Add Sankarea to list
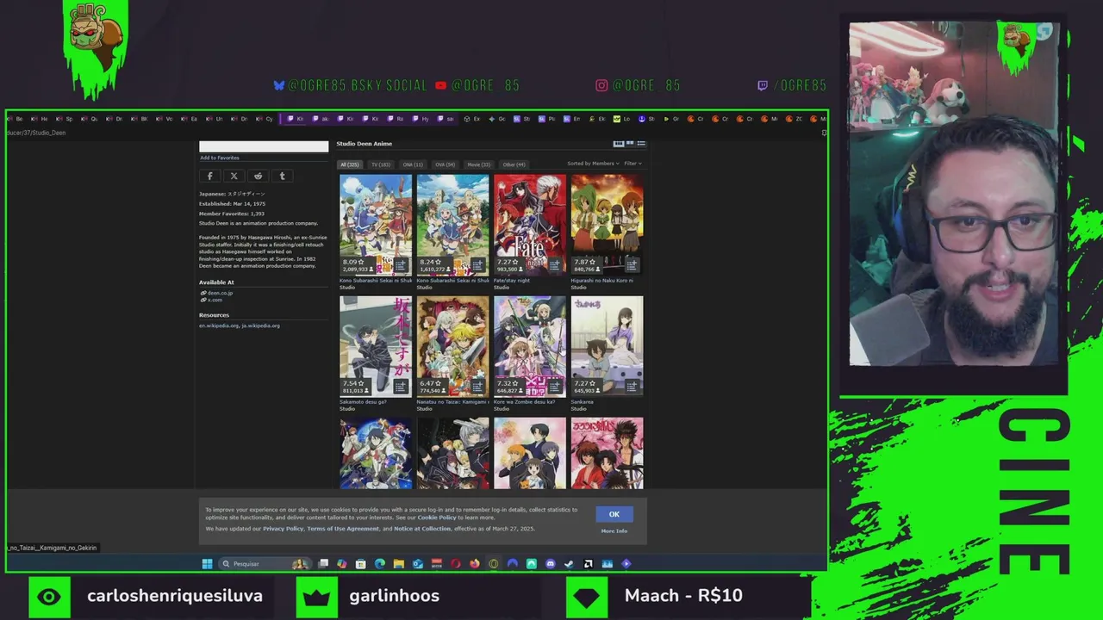 [x=632, y=387]
